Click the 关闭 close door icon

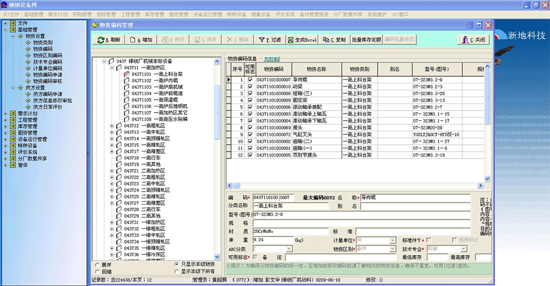click(x=465, y=41)
